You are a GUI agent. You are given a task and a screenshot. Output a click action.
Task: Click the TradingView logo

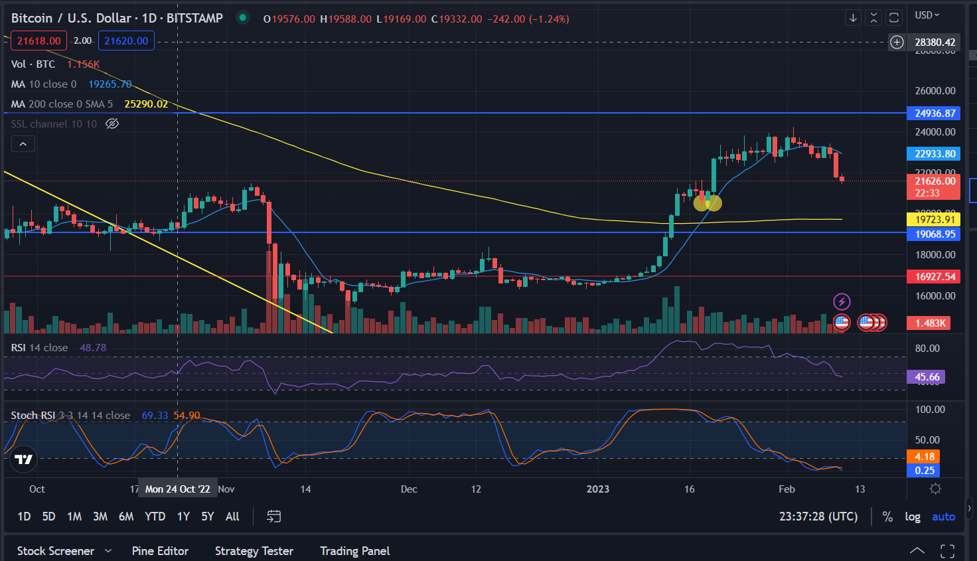23,459
